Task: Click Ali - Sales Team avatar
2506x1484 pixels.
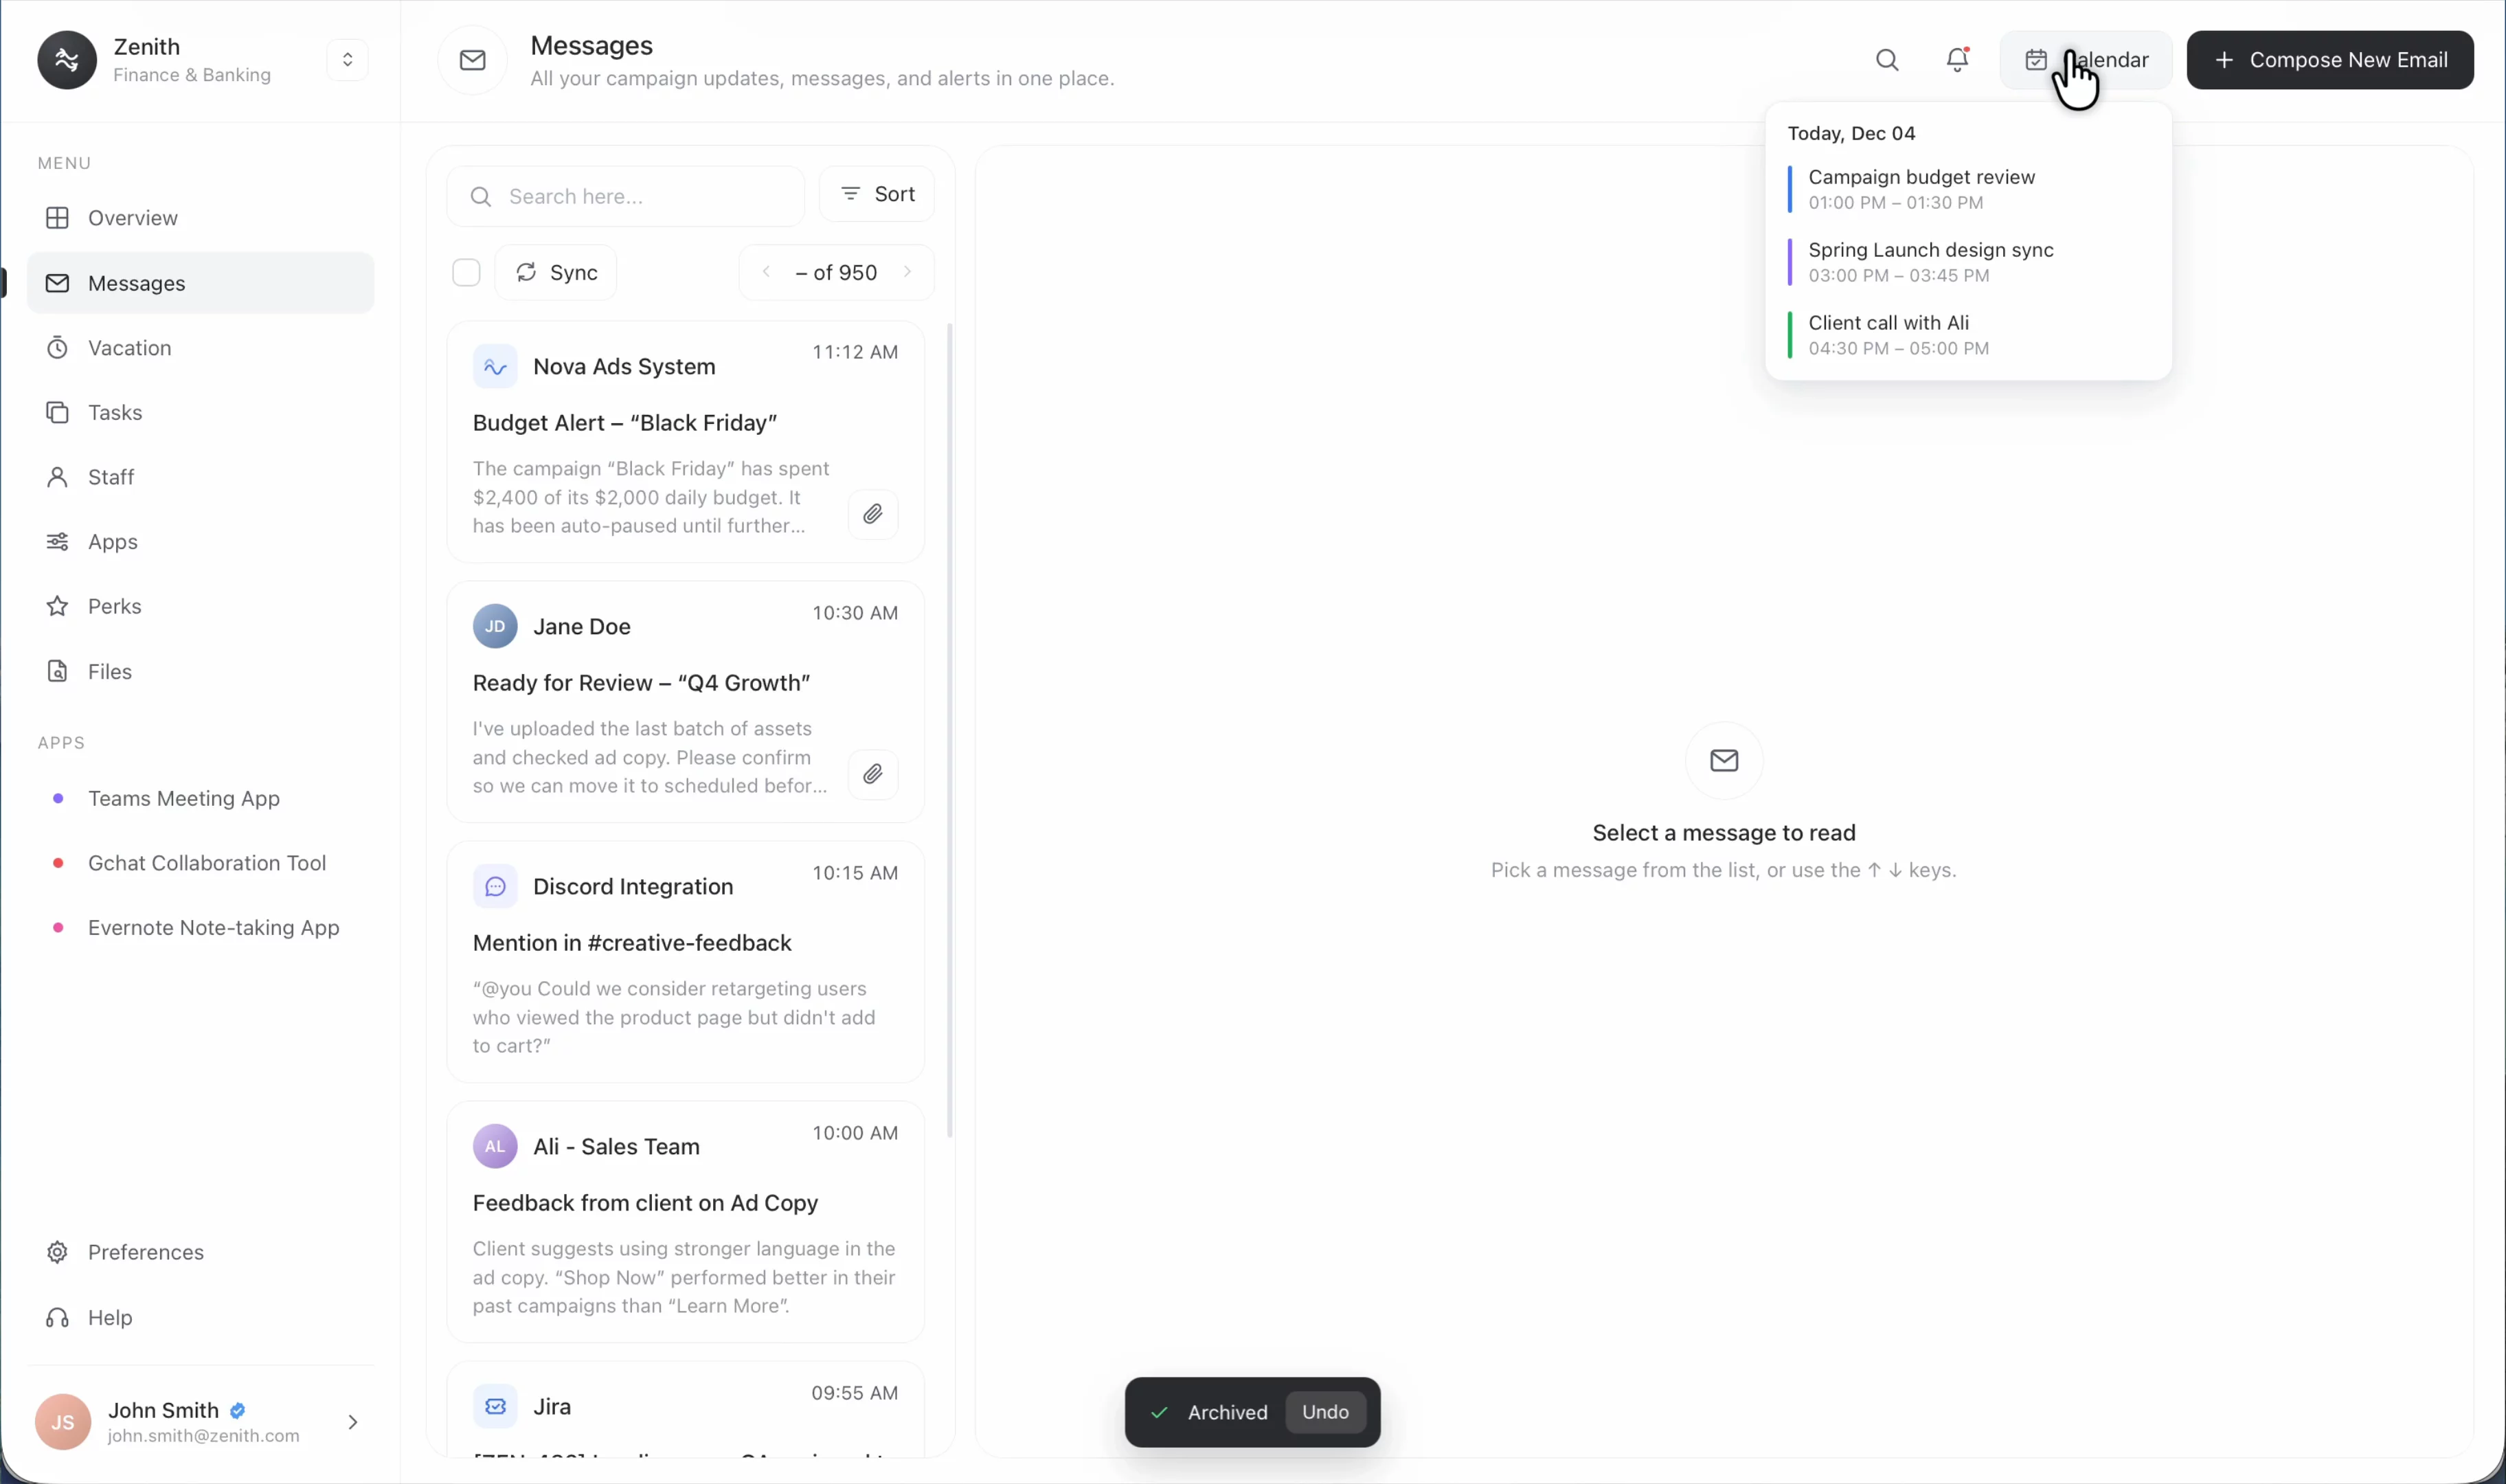Action: point(495,1146)
